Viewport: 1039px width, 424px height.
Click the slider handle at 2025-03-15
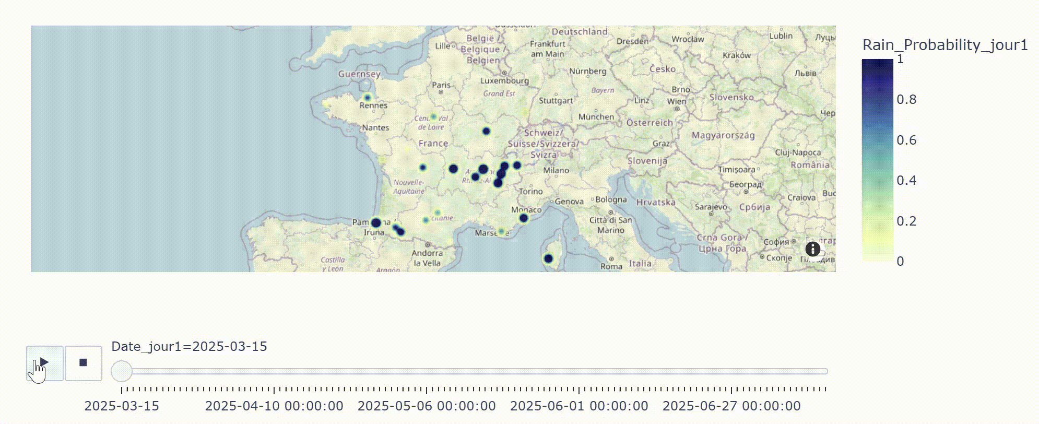(122, 371)
